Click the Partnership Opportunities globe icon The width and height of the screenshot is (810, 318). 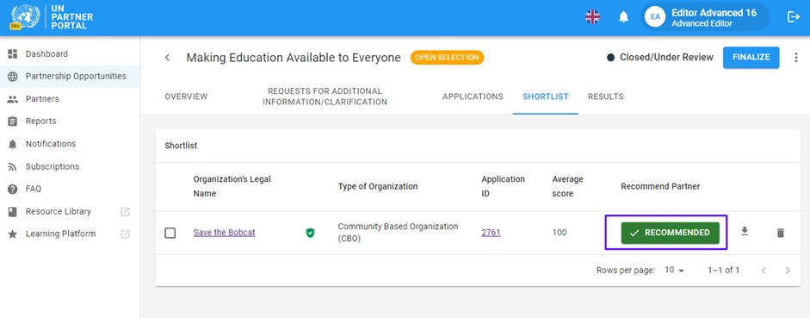(13, 77)
